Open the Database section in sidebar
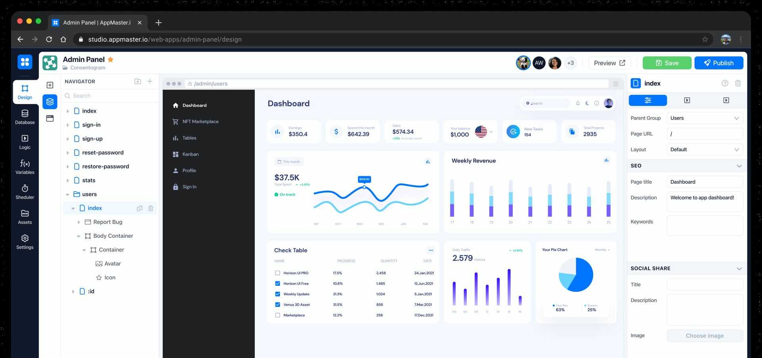762x358 pixels. [25, 117]
